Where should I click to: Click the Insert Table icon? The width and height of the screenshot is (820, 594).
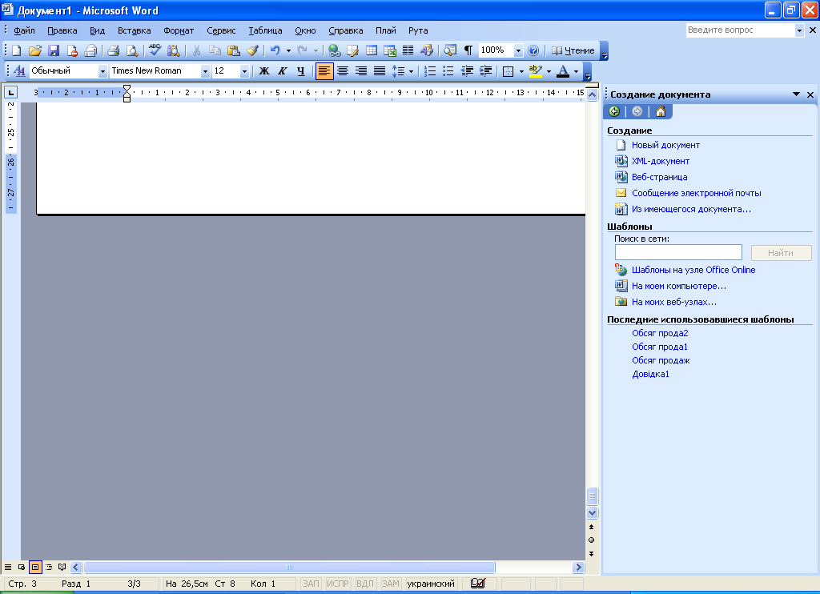372,50
